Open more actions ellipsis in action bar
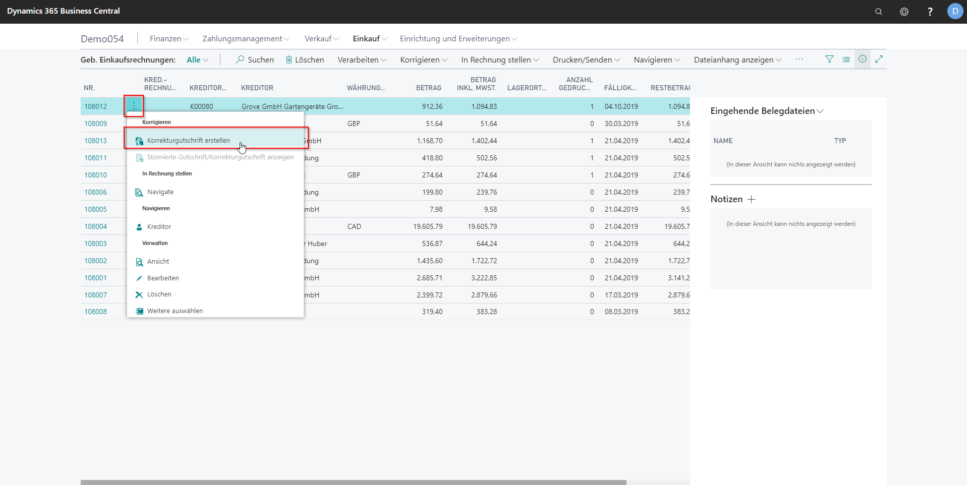This screenshot has height=485, width=967. coord(799,59)
